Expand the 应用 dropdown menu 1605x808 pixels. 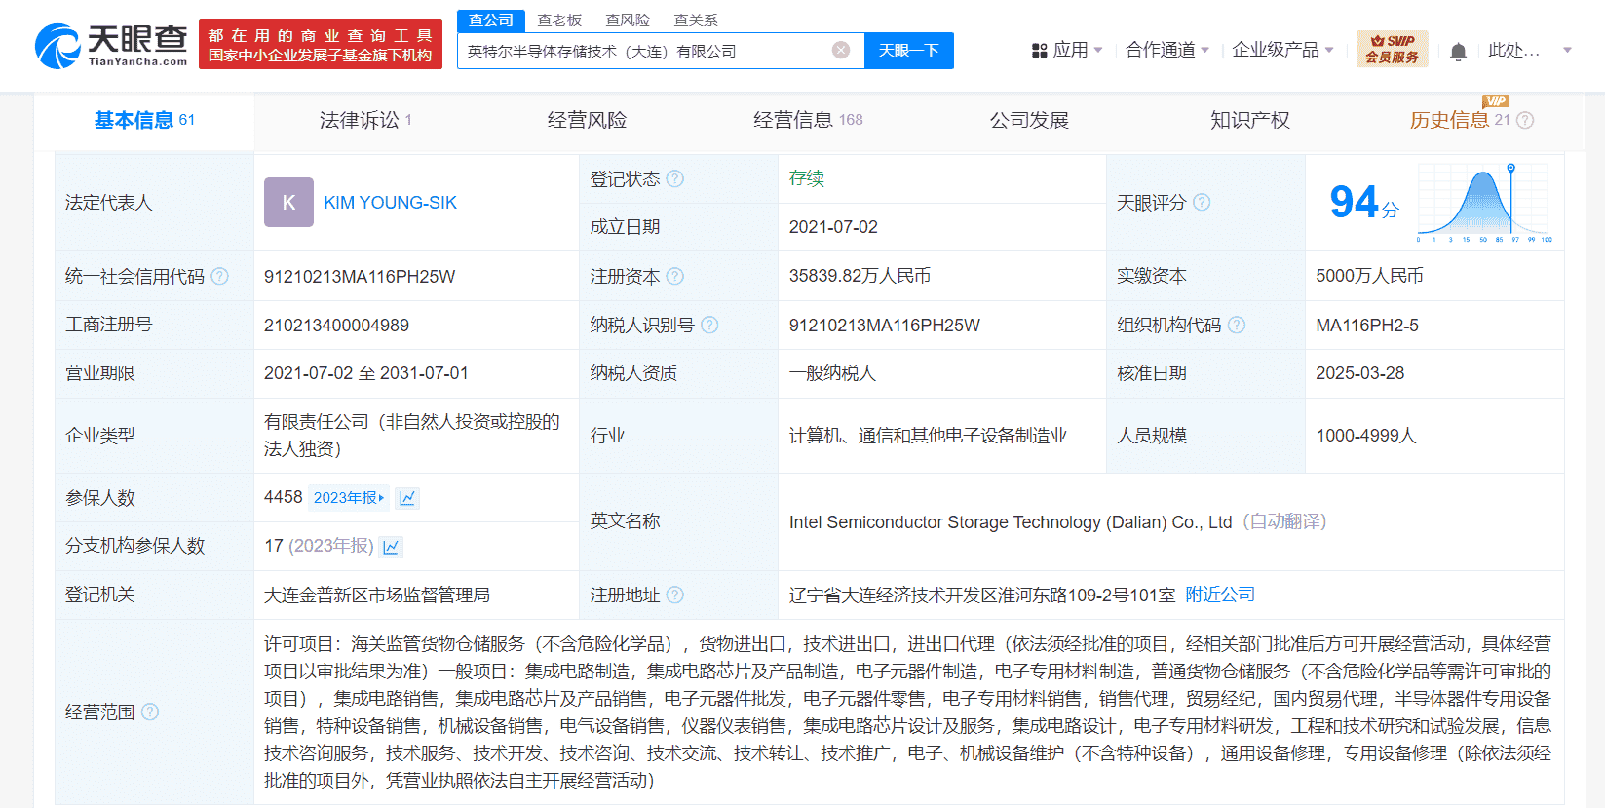coord(1068,50)
